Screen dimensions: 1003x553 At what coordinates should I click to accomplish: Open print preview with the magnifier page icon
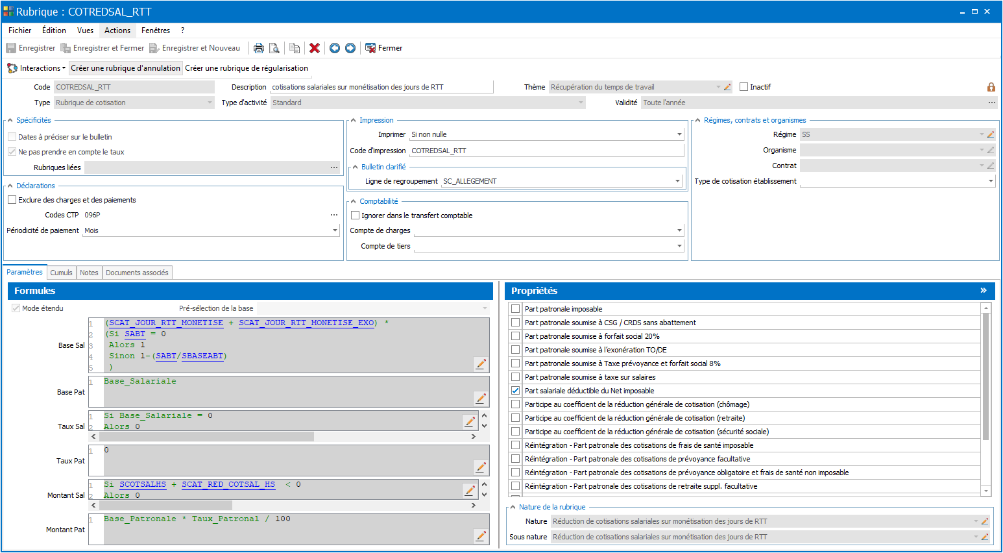coord(274,48)
